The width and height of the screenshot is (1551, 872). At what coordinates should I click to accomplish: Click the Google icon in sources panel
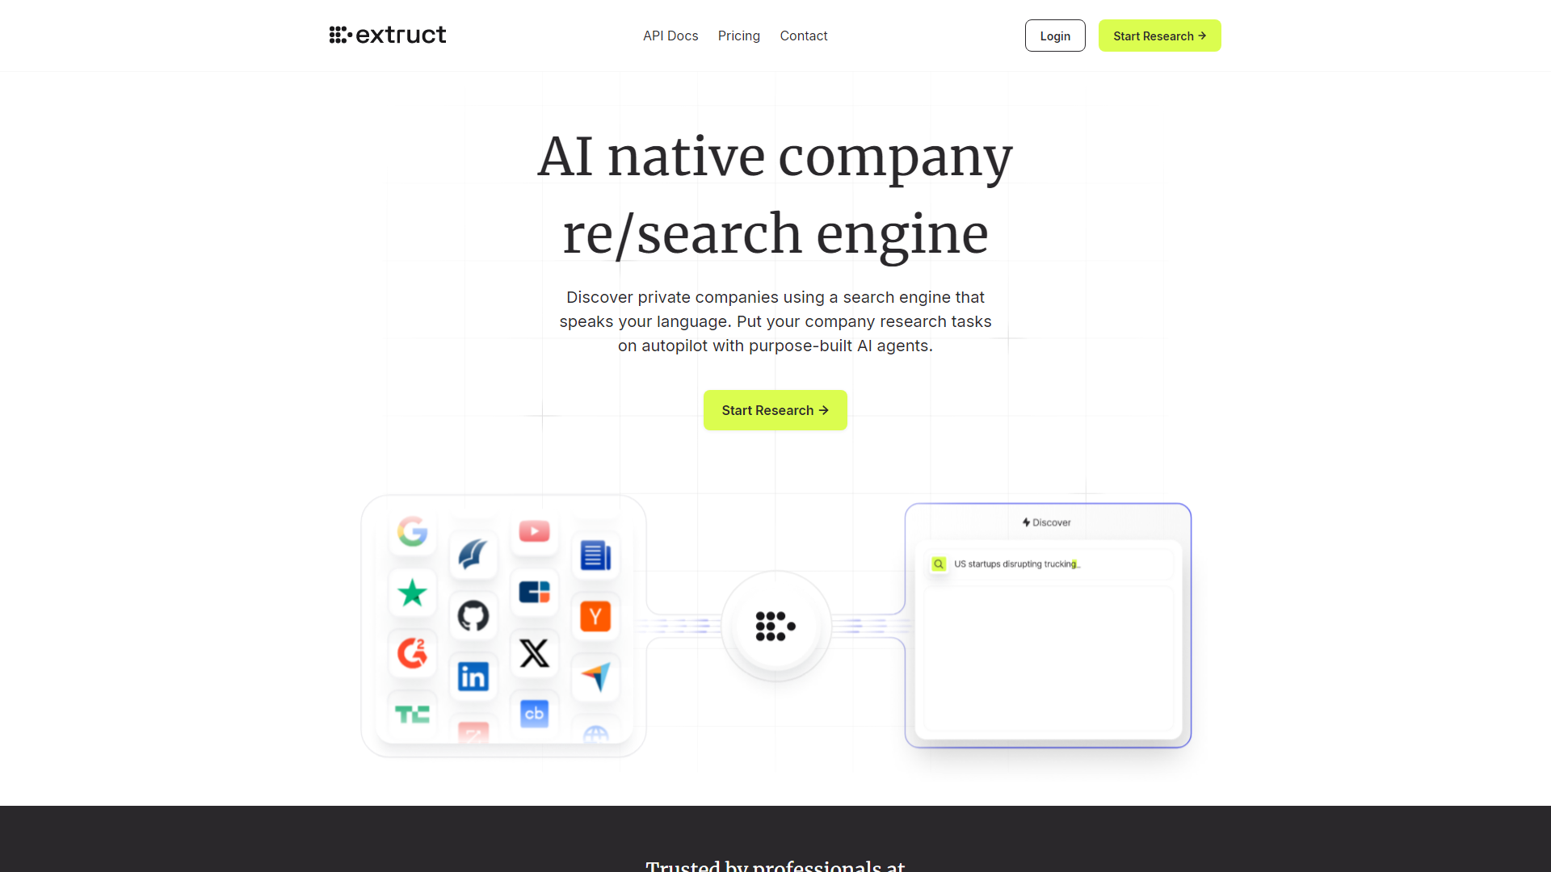pyautogui.click(x=412, y=530)
